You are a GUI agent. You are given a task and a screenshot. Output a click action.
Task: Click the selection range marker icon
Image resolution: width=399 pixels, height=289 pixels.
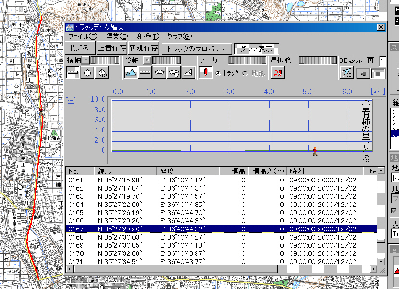277,72
